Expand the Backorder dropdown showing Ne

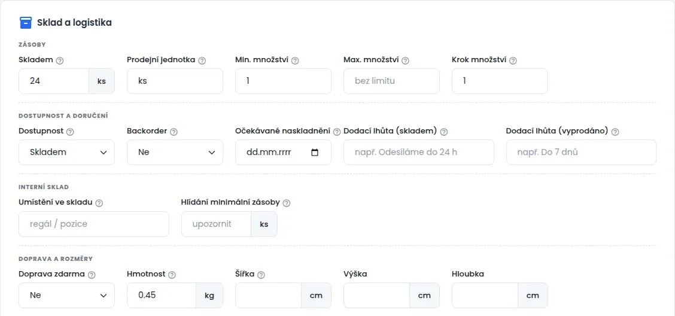click(175, 153)
